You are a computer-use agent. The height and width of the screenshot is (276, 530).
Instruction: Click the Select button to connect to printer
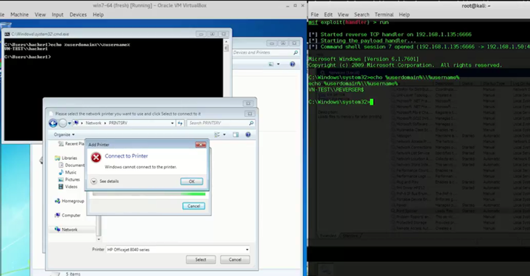click(x=200, y=259)
